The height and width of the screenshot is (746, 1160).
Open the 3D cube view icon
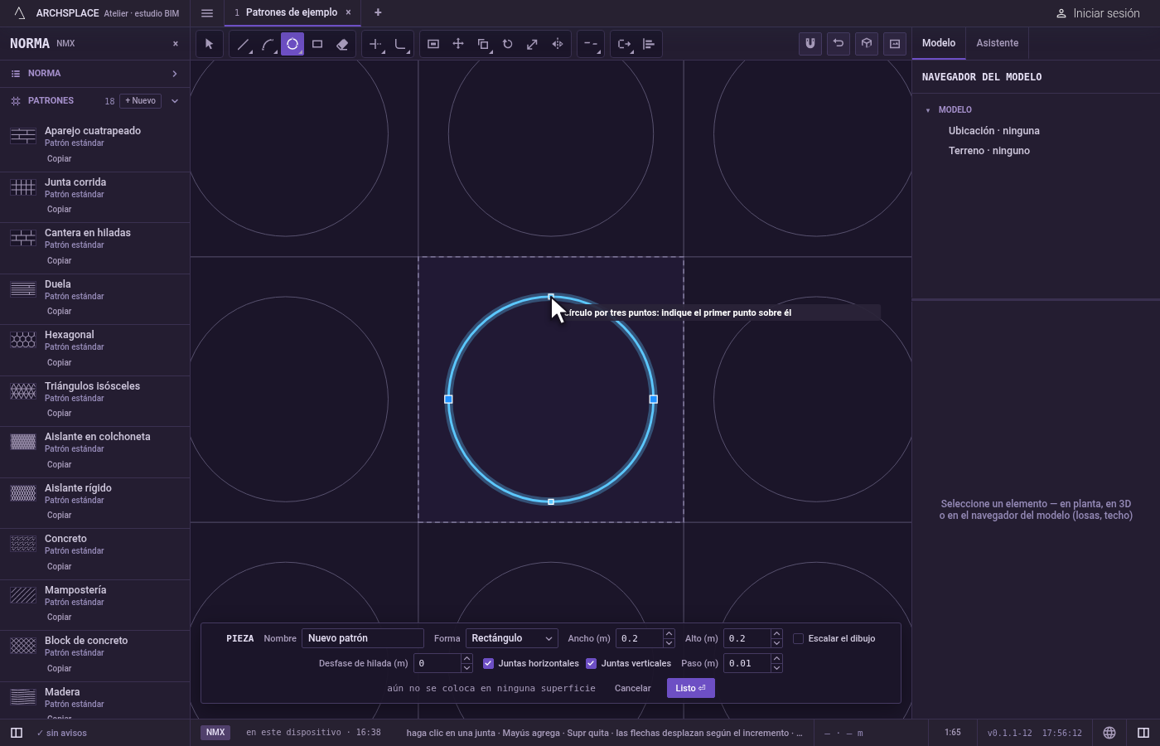pyautogui.click(x=867, y=44)
